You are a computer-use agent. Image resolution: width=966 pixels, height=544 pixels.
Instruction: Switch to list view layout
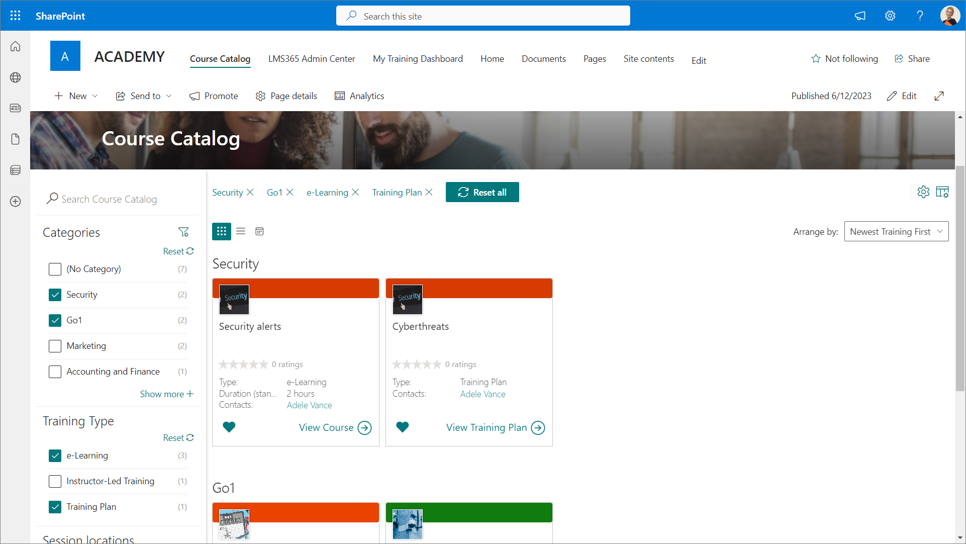[241, 231]
